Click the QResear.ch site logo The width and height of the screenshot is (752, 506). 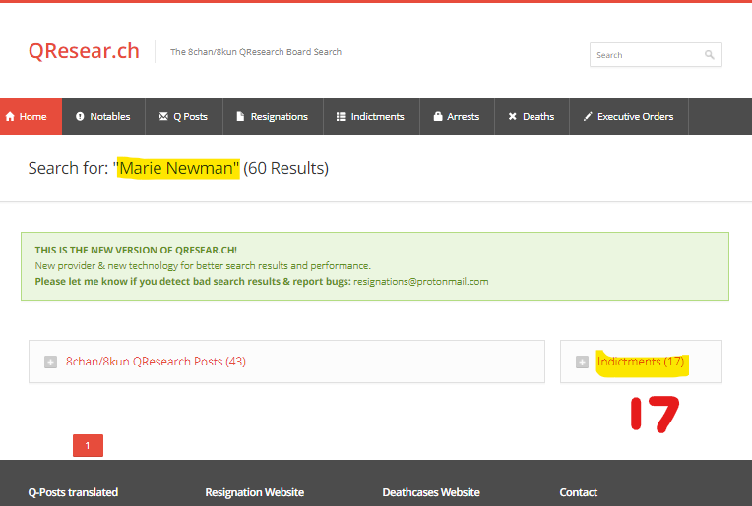tap(84, 51)
